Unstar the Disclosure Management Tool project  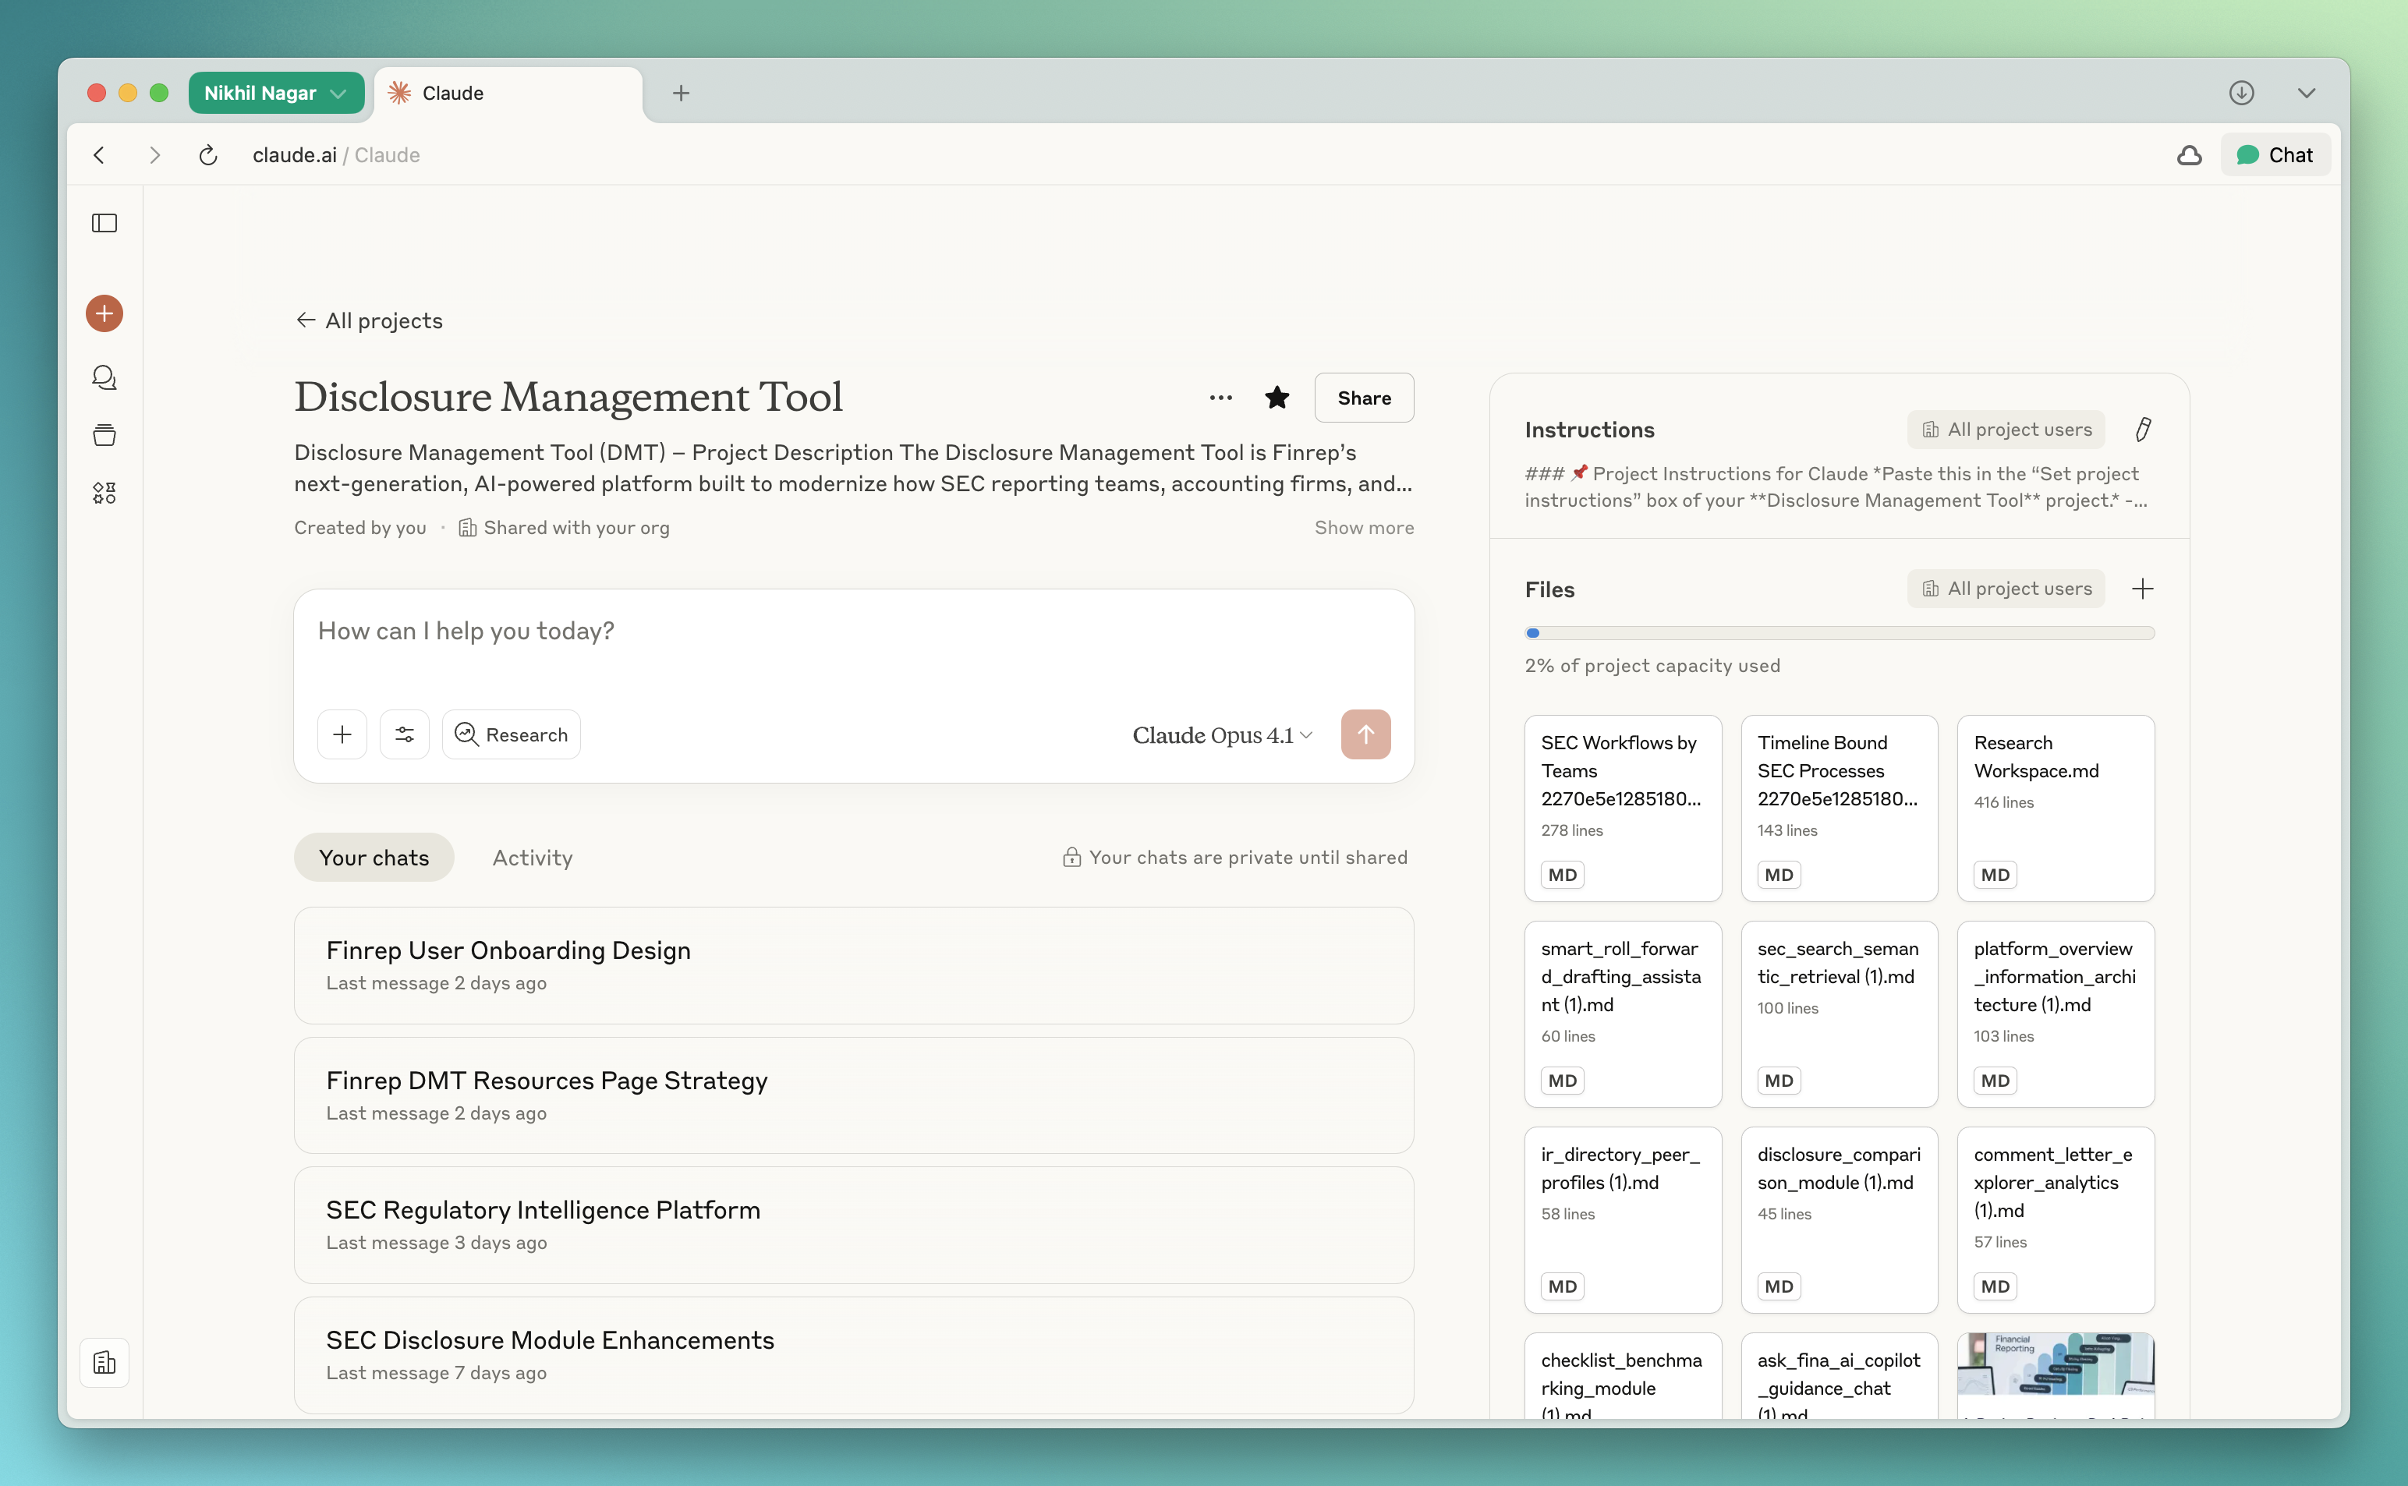tap(1277, 398)
